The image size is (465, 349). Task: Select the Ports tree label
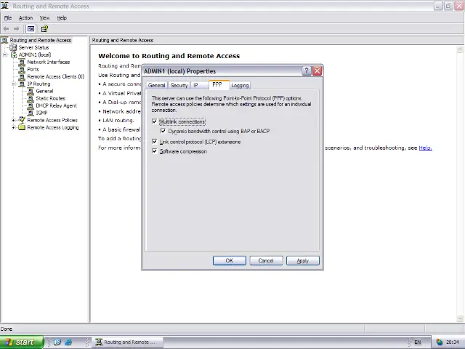pyautogui.click(x=33, y=70)
